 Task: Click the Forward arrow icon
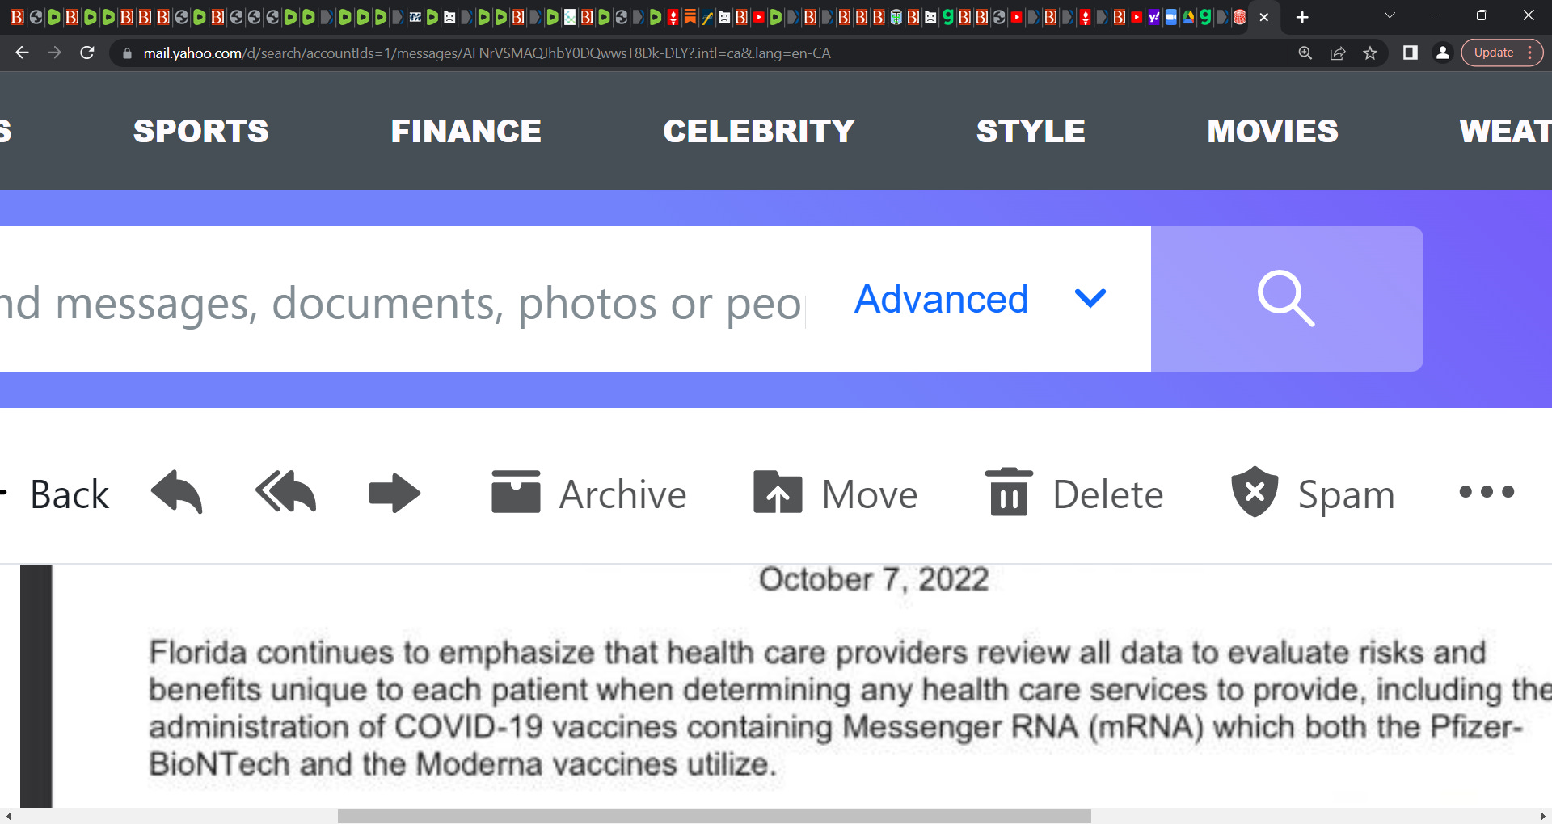pos(394,493)
